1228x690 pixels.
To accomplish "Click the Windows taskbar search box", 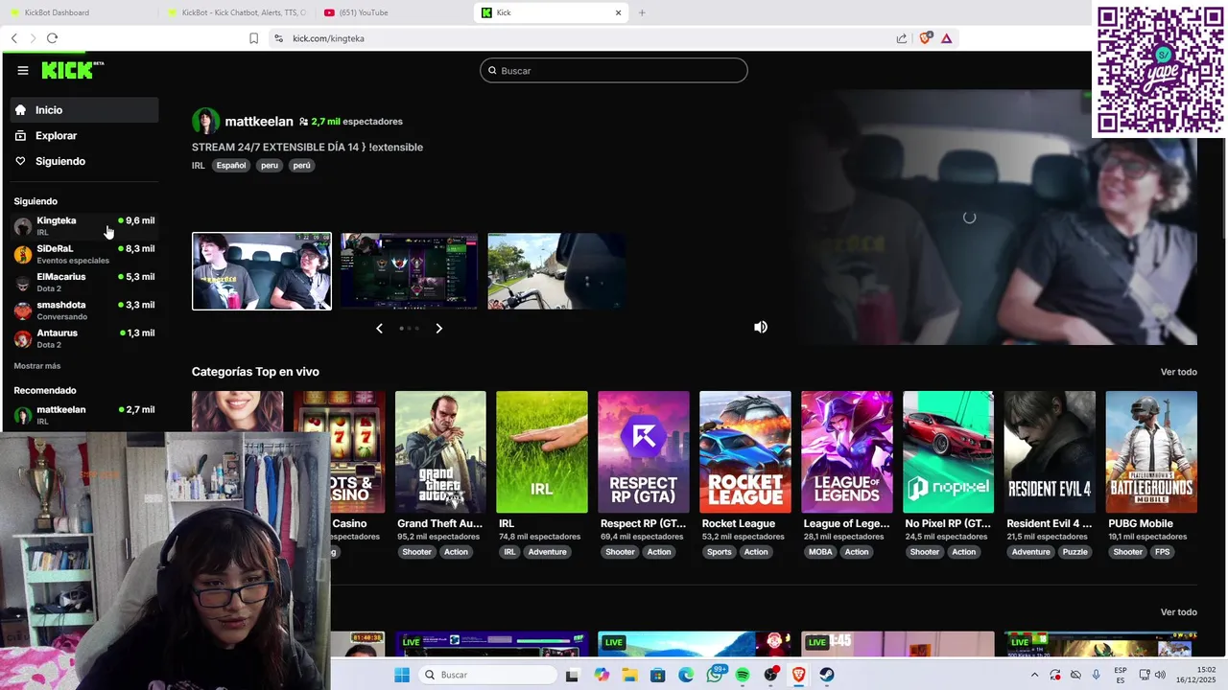I will point(485,675).
